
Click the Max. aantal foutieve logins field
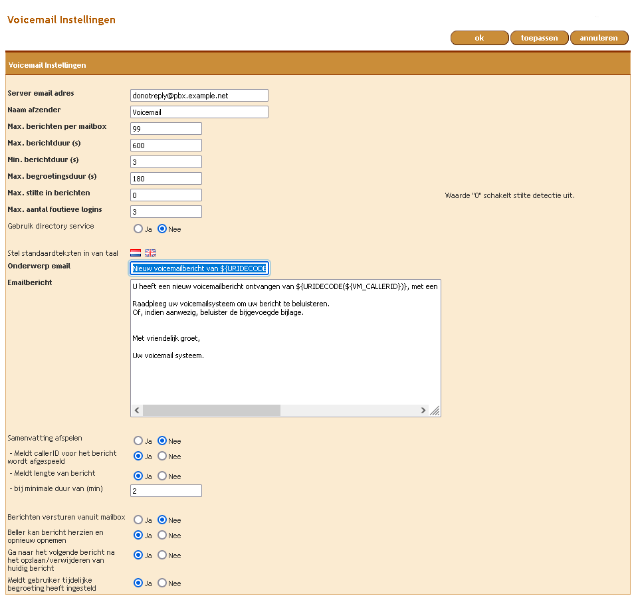click(x=166, y=212)
